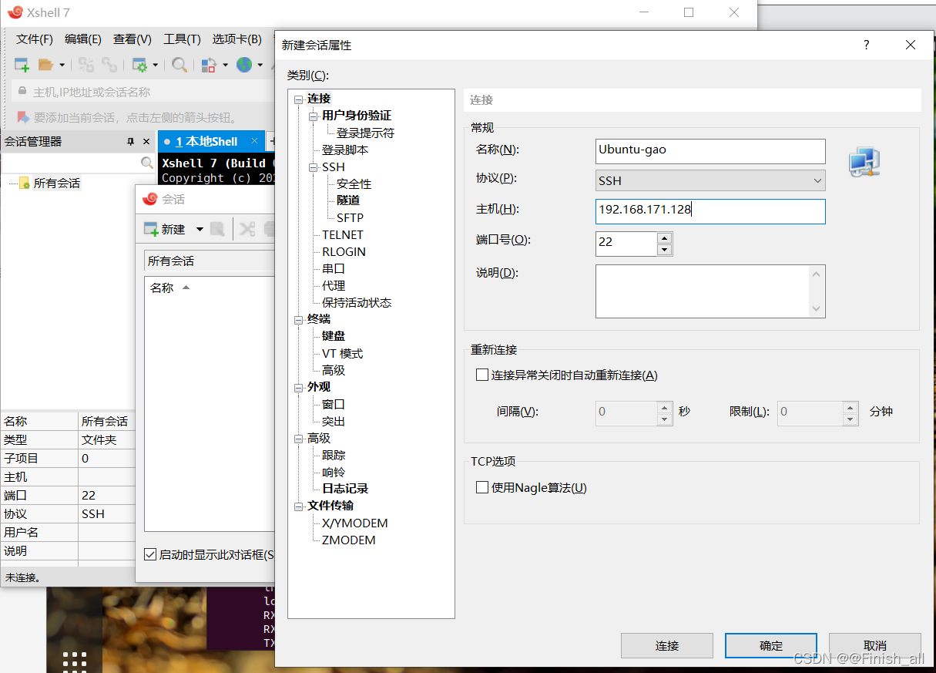
Task: Click the new session icon in Xshell toolbar
Action: [x=22, y=65]
